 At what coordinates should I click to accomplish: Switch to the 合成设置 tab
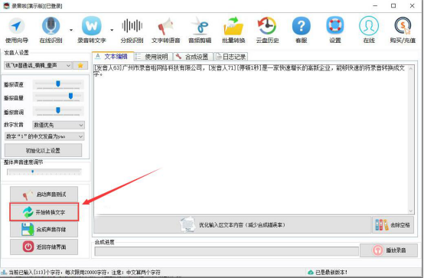193,57
